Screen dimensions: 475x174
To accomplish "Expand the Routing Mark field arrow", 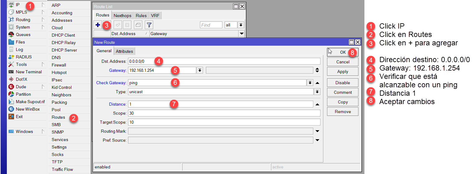I will click(x=317, y=131).
